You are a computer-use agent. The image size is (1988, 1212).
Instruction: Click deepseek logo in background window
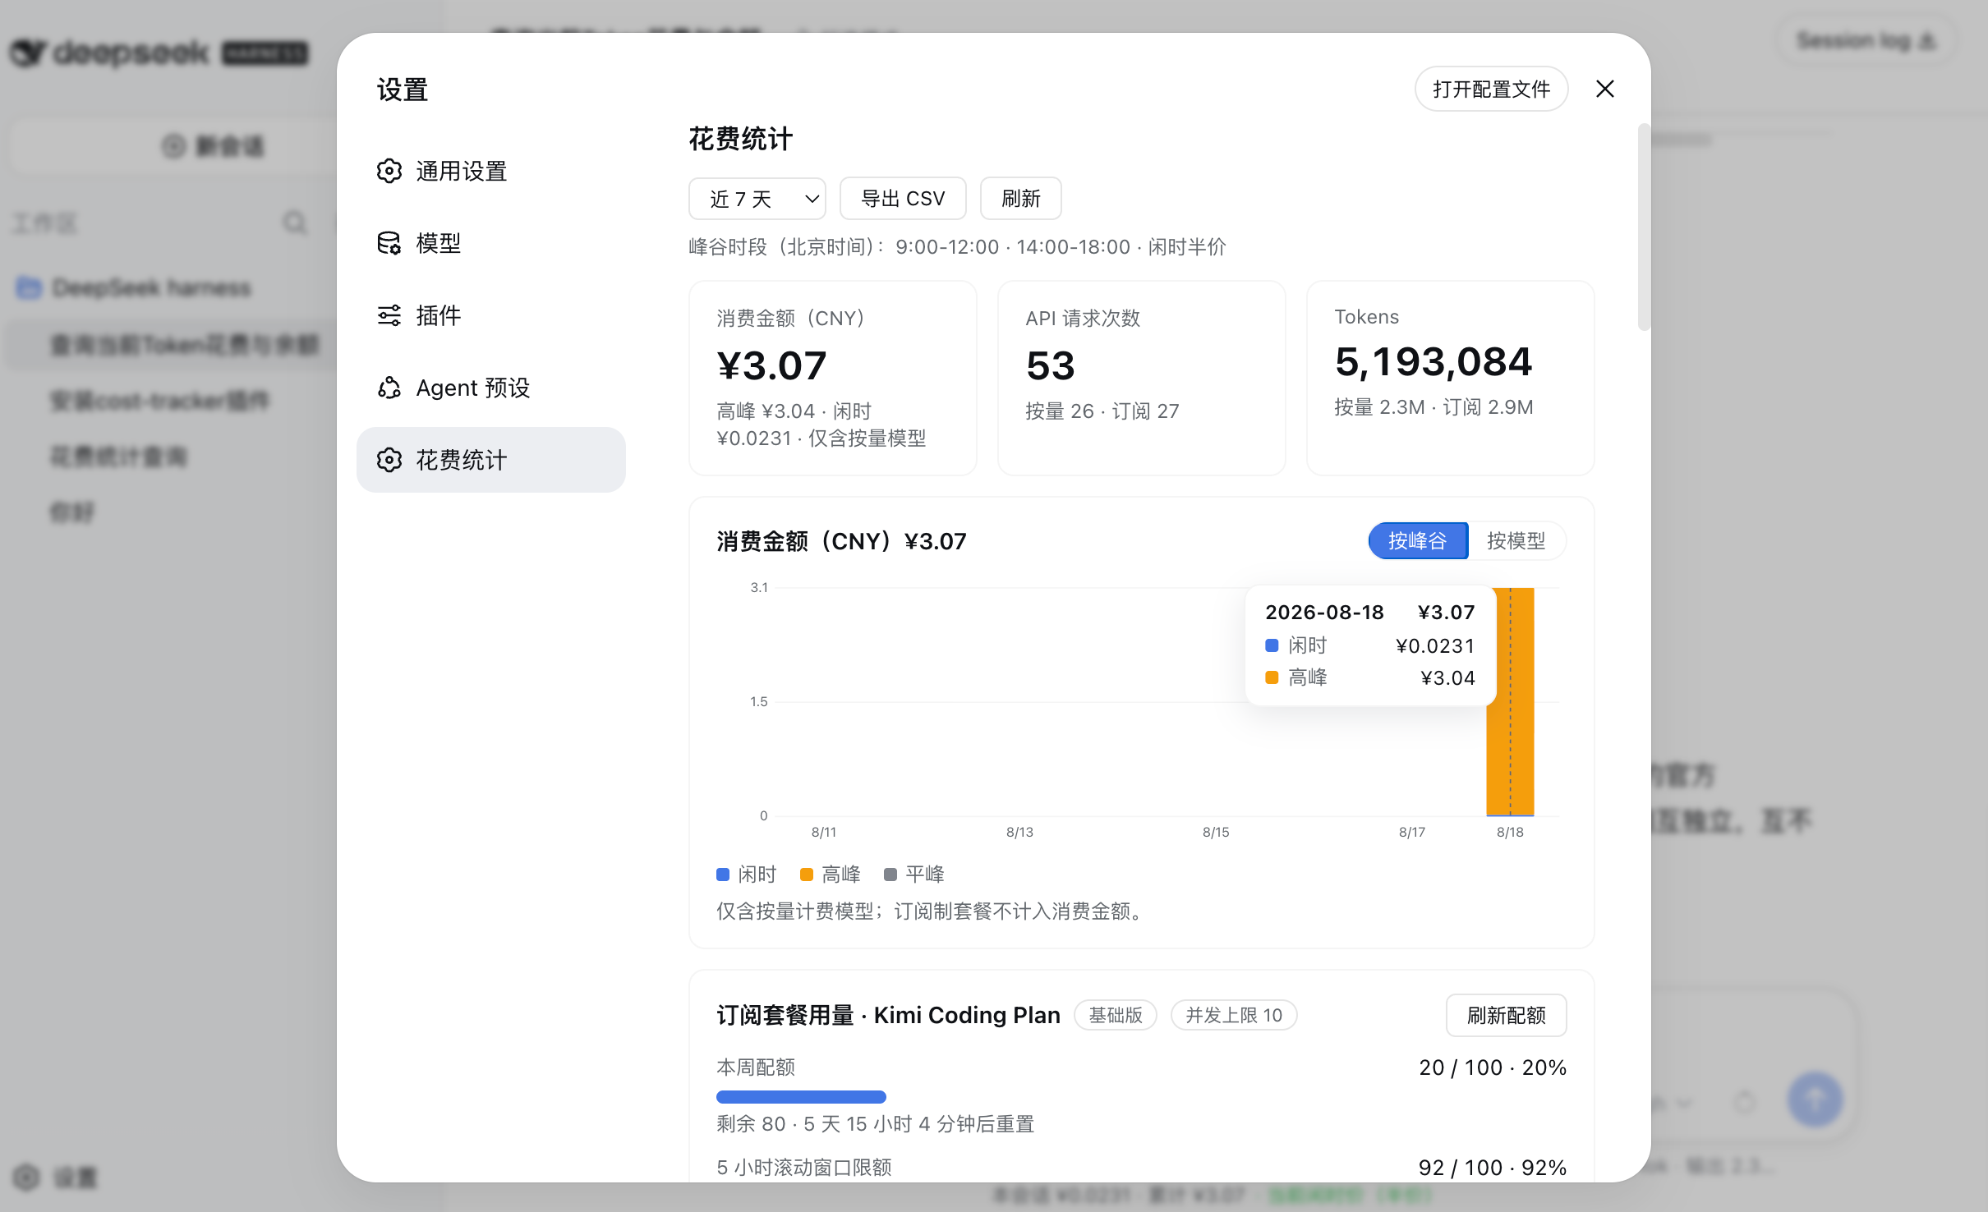click(159, 53)
